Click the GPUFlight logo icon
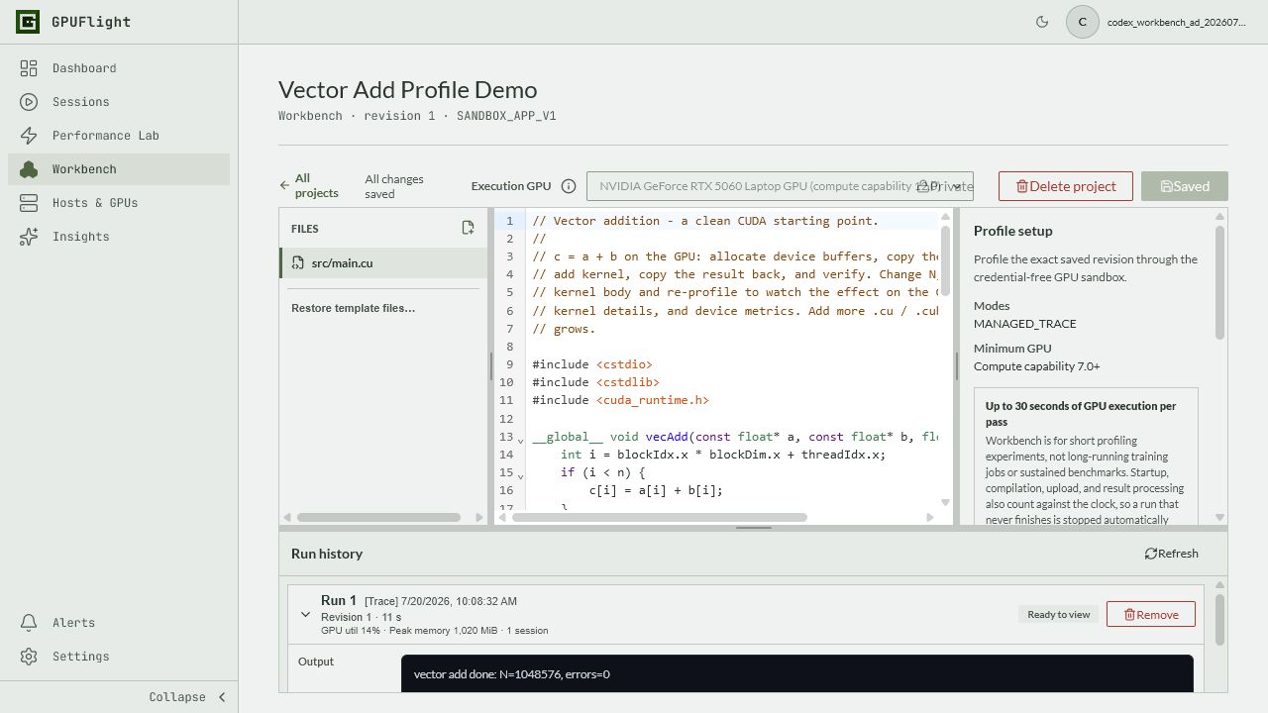The width and height of the screenshot is (1268, 713). (x=28, y=22)
